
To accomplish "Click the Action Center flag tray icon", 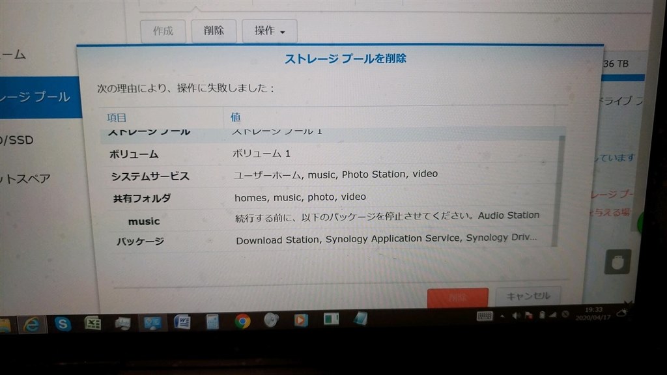I will click(529, 315).
